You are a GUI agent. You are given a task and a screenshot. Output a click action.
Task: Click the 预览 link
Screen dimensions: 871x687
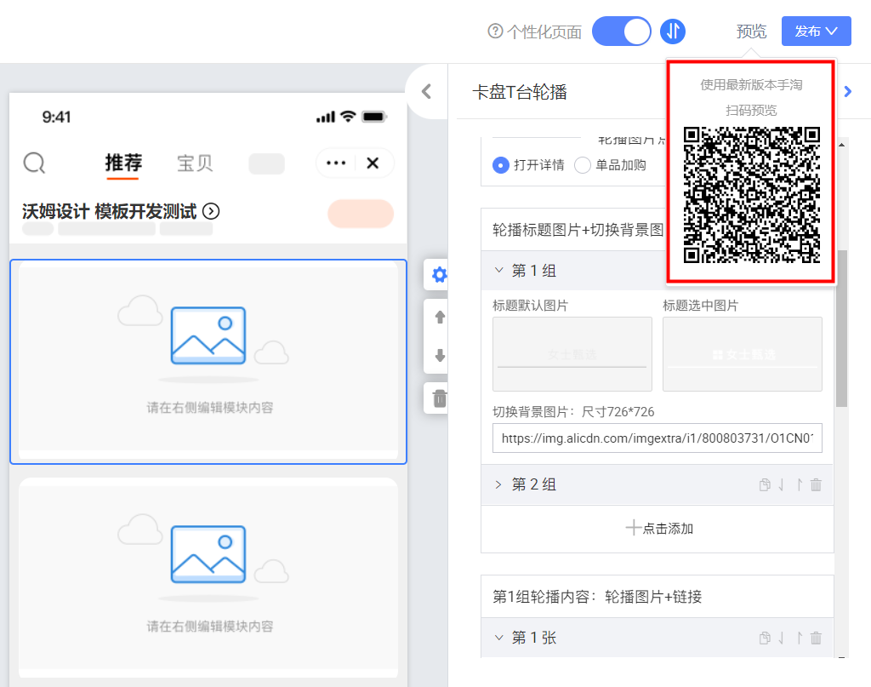(x=751, y=31)
